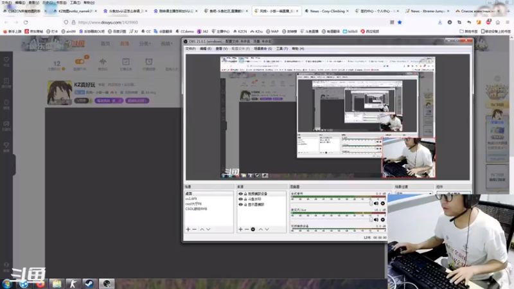The width and height of the screenshot is (514, 289).
Task: Go to the browser home page icon
Action: 498,22
